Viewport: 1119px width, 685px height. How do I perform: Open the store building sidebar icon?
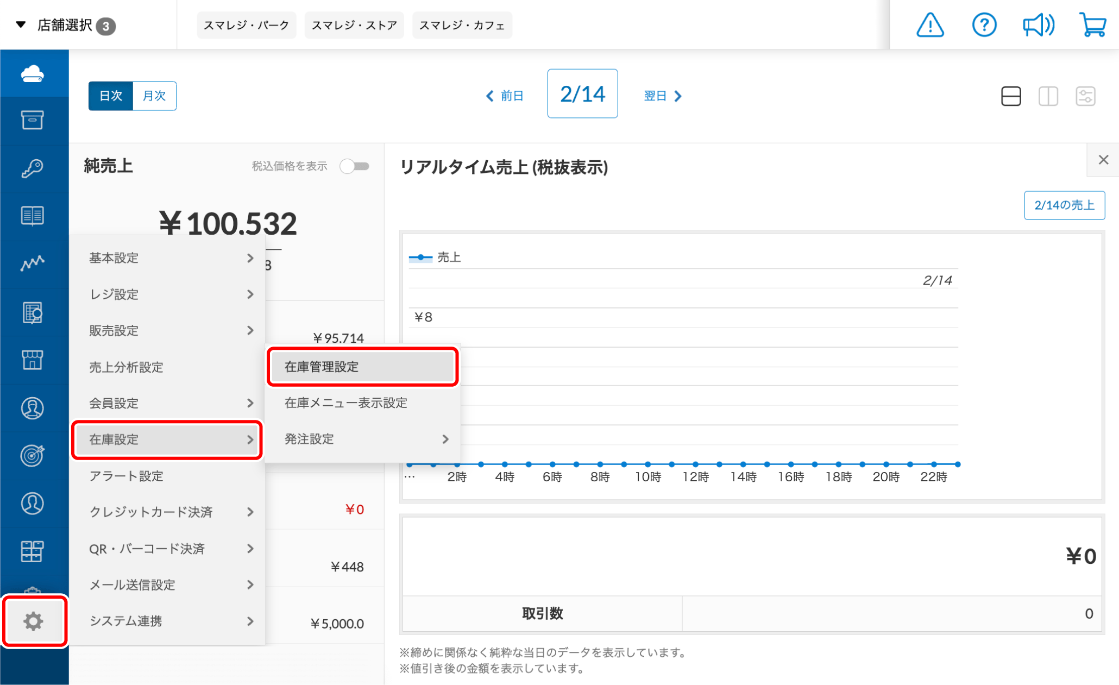[33, 360]
